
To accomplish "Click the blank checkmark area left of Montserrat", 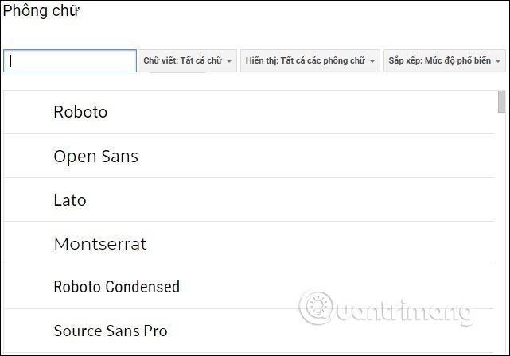I will point(28,244).
